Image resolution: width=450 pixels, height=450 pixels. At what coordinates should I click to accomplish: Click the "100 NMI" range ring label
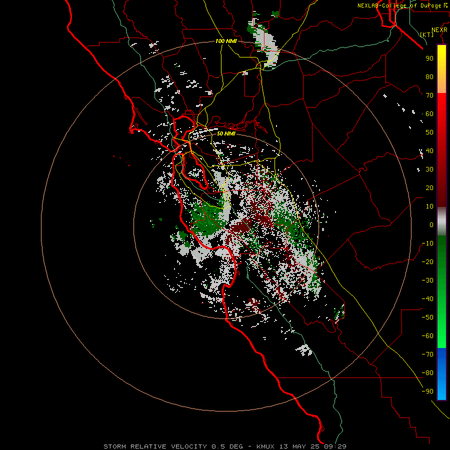[226, 41]
